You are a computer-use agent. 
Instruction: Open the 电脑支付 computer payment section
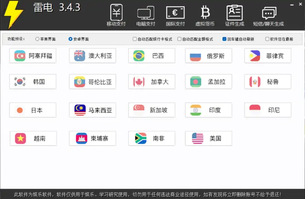[146, 13]
